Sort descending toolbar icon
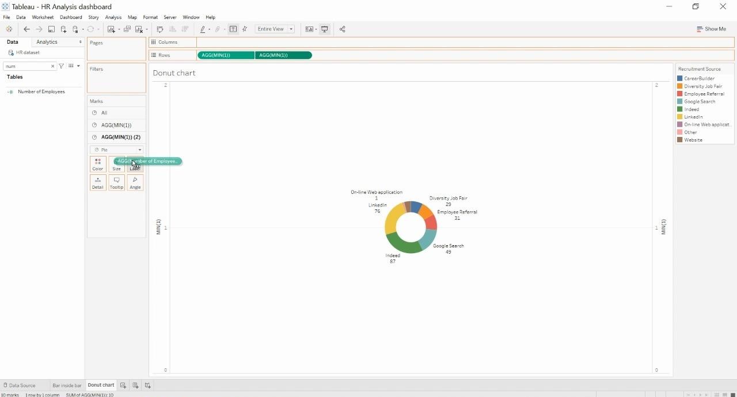Viewport: 737px width, 397px height. tap(185, 29)
